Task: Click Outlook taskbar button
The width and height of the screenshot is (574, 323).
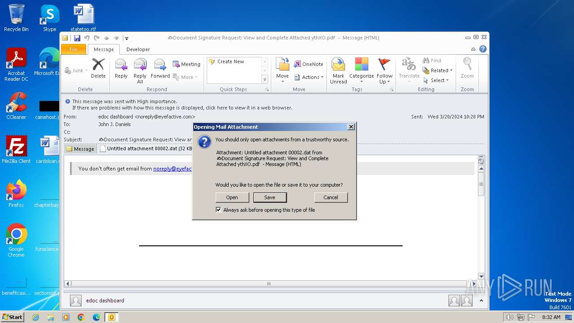Action: tap(111, 317)
